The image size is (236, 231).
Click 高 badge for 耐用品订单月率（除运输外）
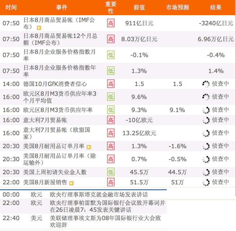coord(111,159)
